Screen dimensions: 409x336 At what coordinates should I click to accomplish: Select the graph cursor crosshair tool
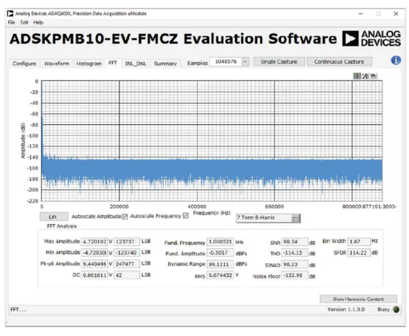click(x=357, y=76)
